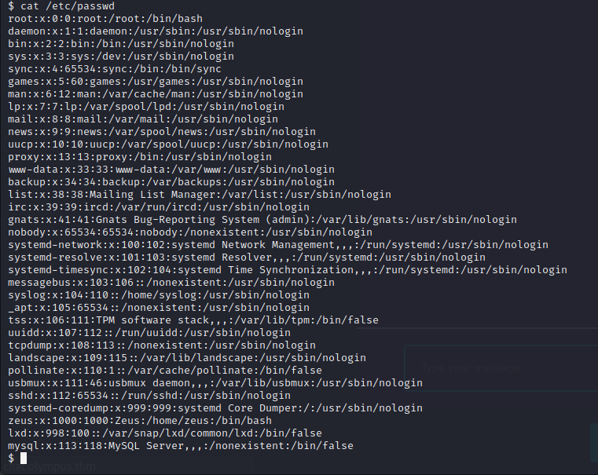Screen dimensions: 598x475
Task: Click the usbmux daemon entry line
Action: [215, 382]
